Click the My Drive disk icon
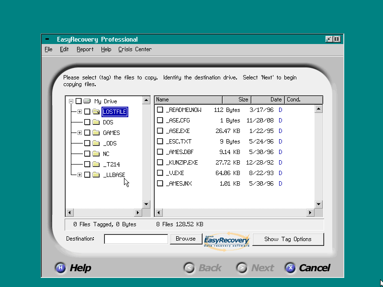This screenshot has height=287, width=383. (x=87, y=101)
